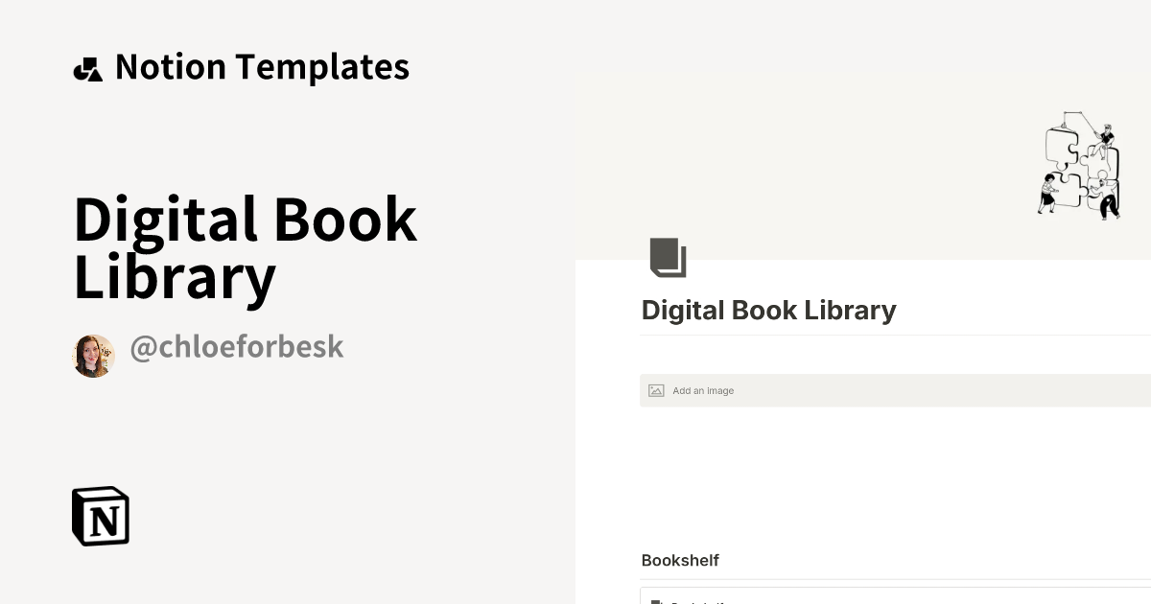Open the Notion Templates home page

(240, 67)
